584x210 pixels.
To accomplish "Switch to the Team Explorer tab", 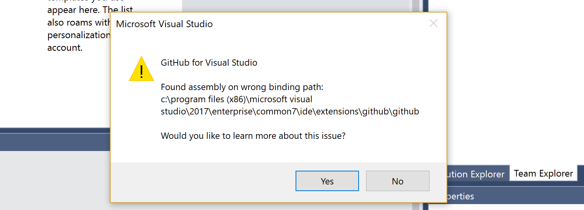I will [x=543, y=173].
